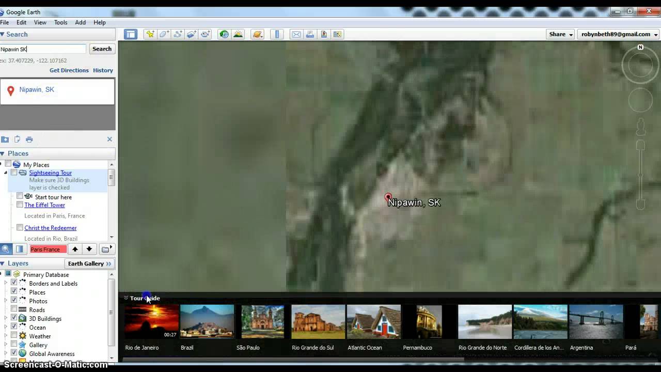Click the opacity adjust icon beside the magnifier

(x=19, y=249)
